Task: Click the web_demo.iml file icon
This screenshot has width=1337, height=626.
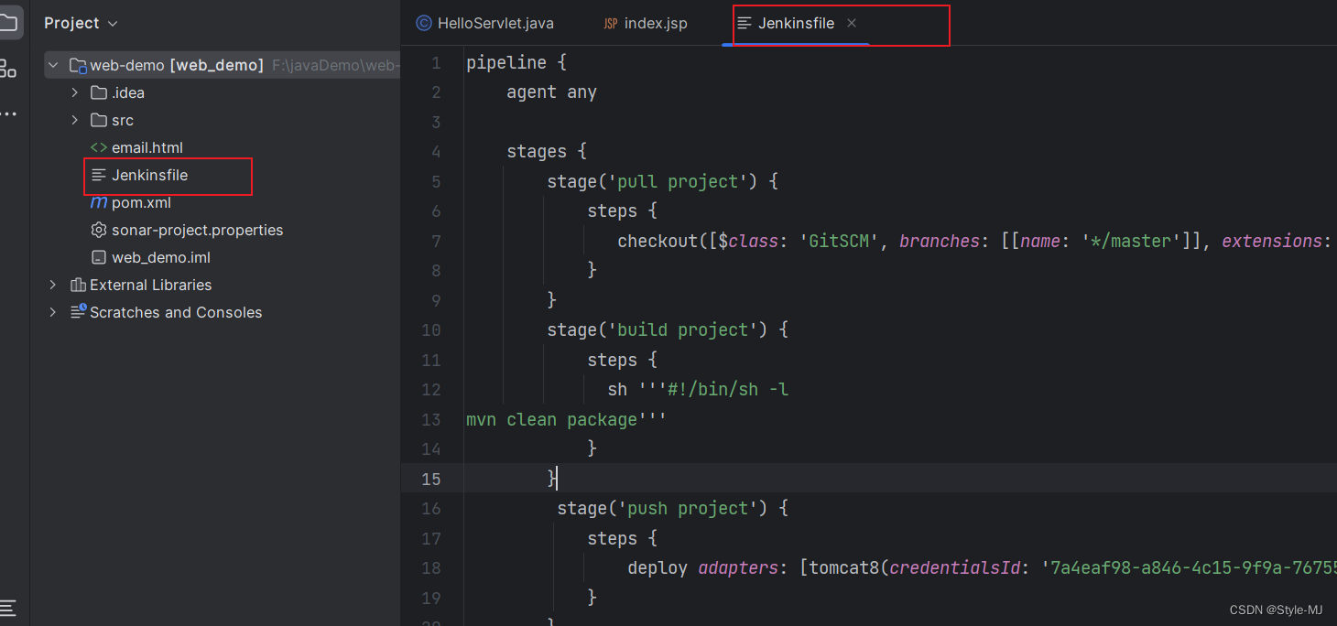Action: (99, 257)
